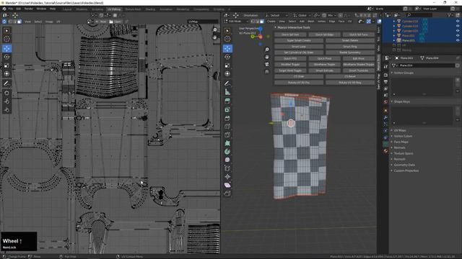Select the Extrude Region tool
The height and width of the screenshot is (259, 462).
tap(227, 101)
